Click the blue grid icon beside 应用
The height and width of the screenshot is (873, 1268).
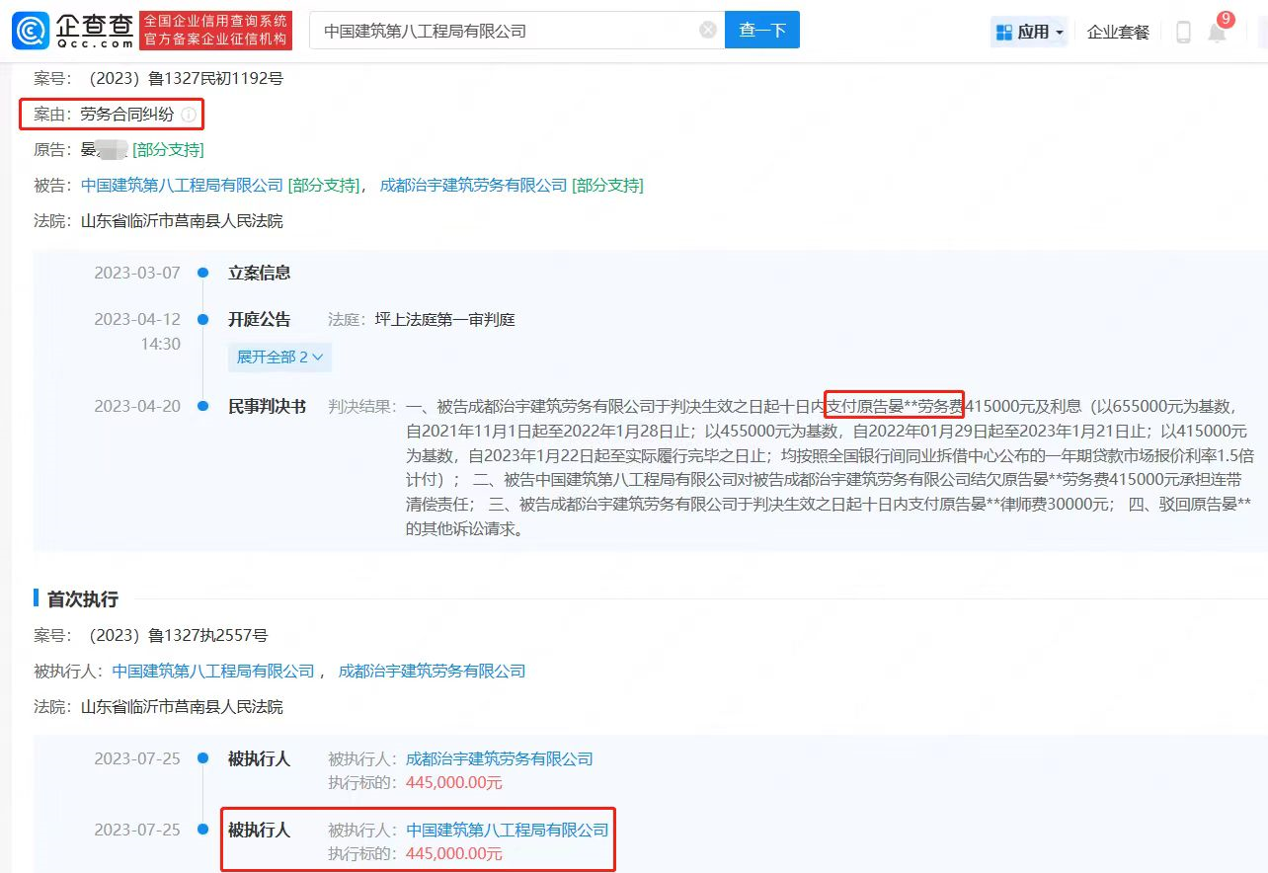[x=1004, y=33]
